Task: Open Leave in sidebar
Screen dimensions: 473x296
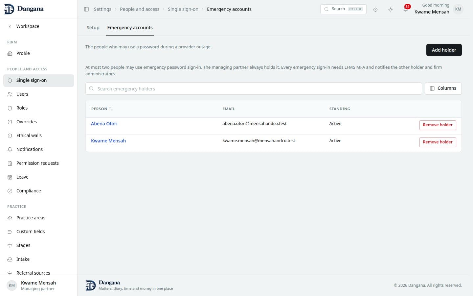Action: [x=38, y=177]
